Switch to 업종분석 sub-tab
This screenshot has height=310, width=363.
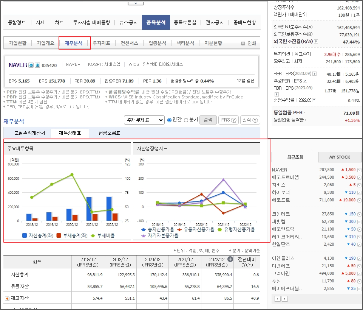pyautogui.click(x=158, y=43)
